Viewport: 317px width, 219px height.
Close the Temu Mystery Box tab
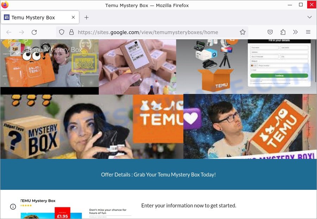73,17
